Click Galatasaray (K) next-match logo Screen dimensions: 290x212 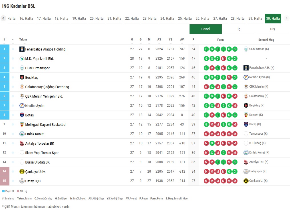(246, 96)
